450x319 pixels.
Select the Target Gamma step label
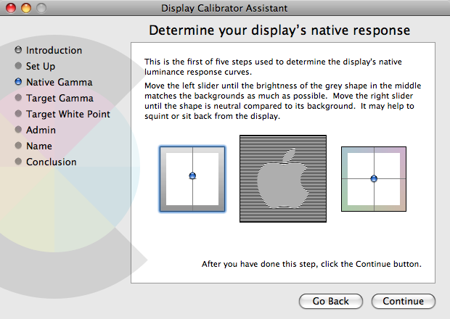pos(60,99)
